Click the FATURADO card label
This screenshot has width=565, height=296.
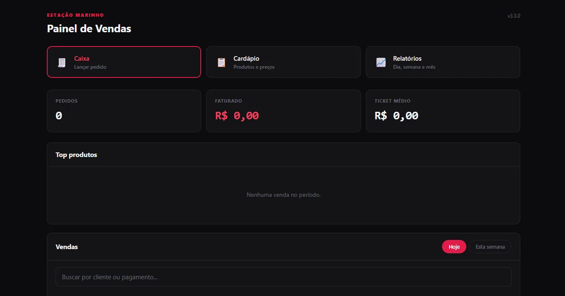pyautogui.click(x=228, y=101)
